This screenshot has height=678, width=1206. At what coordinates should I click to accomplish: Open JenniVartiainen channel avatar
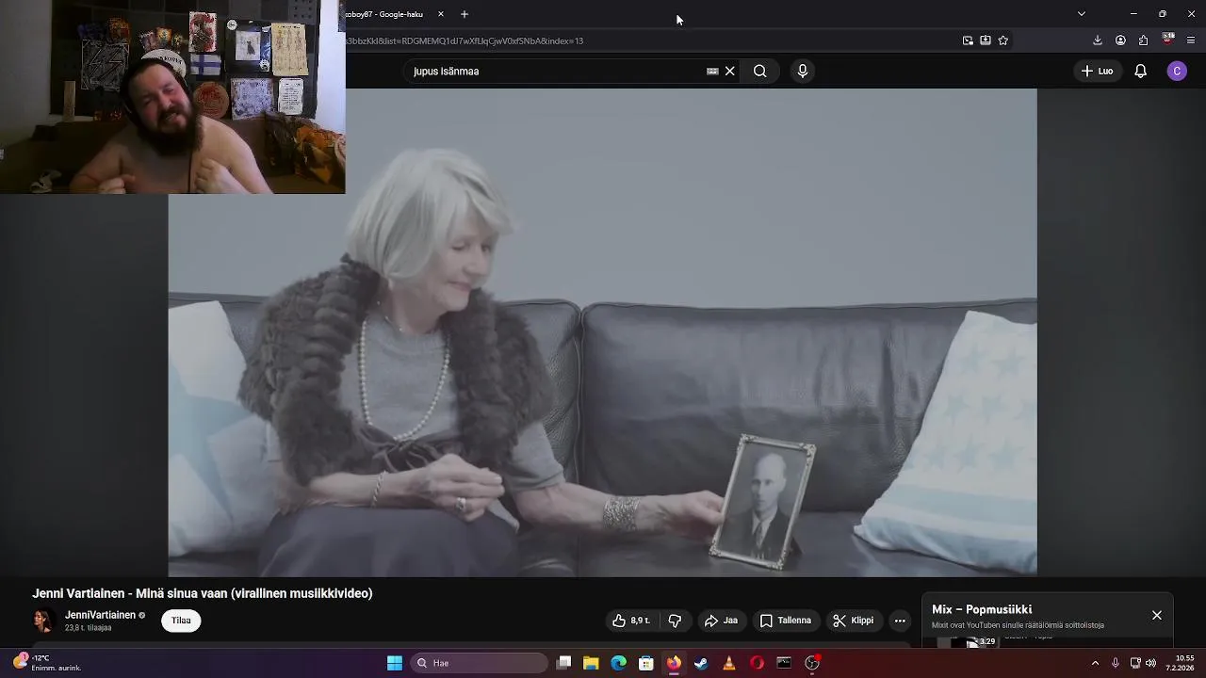[x=43, y=621]
